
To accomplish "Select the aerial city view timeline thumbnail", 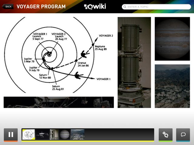I will coord(78,134).
